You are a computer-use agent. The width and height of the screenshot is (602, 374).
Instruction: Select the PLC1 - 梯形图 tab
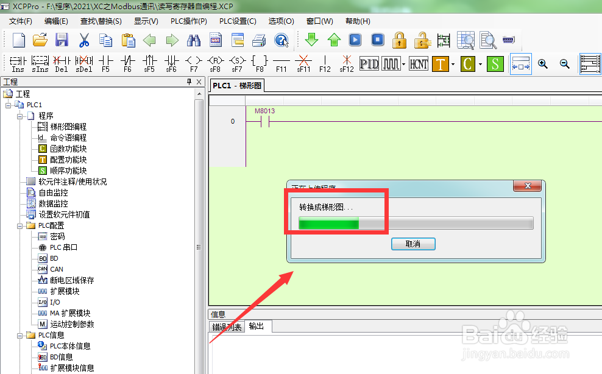237,86
